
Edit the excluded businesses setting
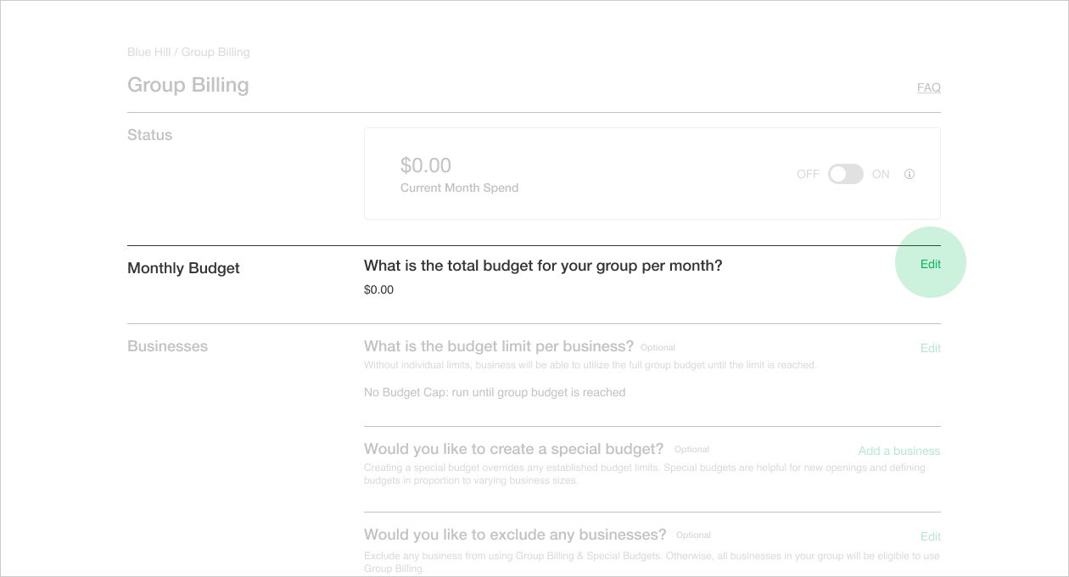930,536
